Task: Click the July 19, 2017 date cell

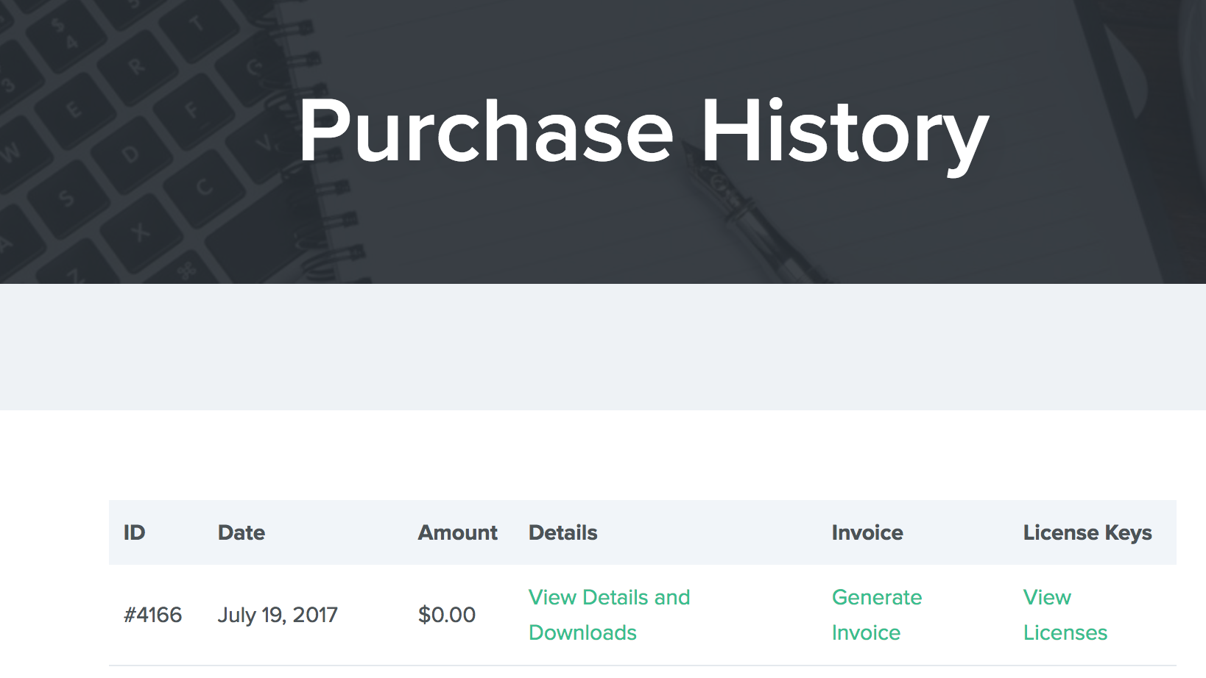Action: click(x=278, y=615)
